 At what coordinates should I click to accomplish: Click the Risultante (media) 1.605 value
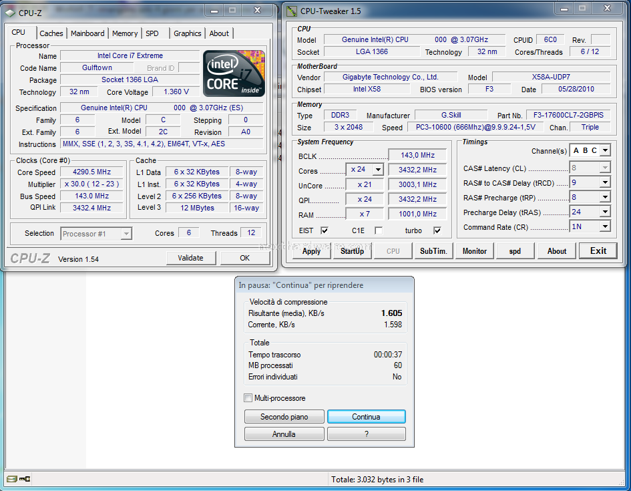391,313
